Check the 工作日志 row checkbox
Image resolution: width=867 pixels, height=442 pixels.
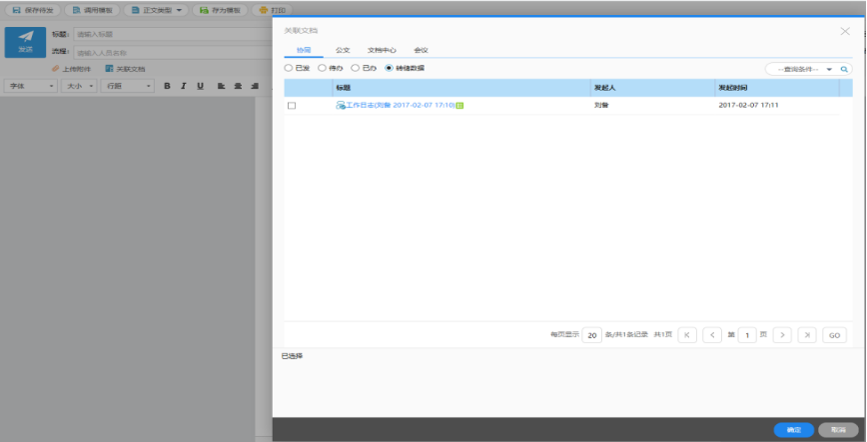(x=292, y=105)
